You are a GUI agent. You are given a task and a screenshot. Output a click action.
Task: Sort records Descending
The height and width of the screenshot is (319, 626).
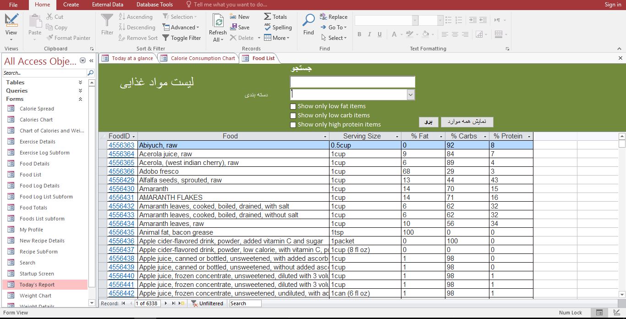tap(137, 27)
